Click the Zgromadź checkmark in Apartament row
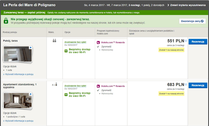 [98, 90]
